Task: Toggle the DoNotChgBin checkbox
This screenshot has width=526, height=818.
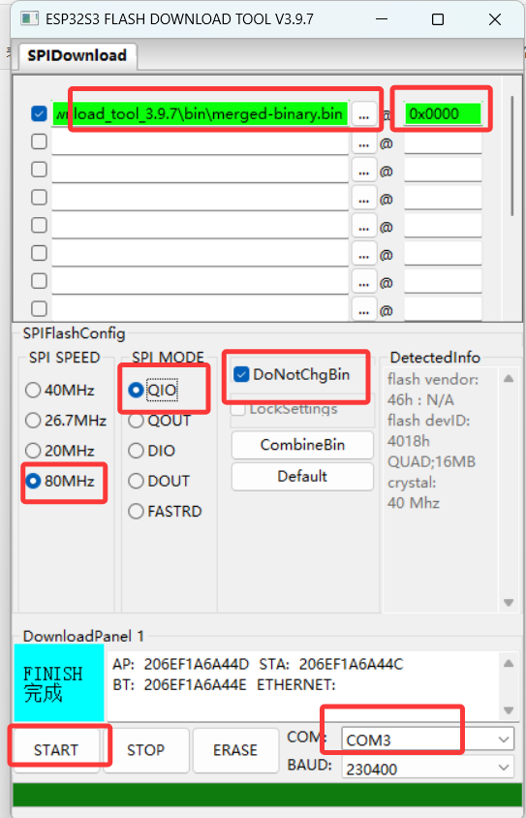Action: [x=241, y=374]
